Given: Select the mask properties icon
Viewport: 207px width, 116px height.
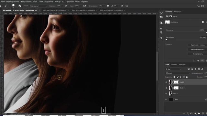Looking at the screenshot, I should coord(170,16).
